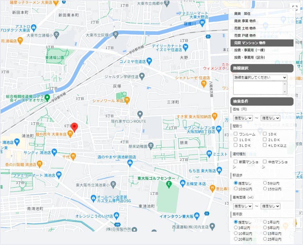The image size is (303, 245).
Task: Select the ジャルダン学研住道 location pin
Action: coord(142,76)
